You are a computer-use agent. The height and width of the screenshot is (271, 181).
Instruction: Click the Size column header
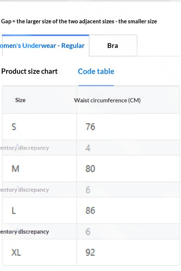tap(20, 100)
